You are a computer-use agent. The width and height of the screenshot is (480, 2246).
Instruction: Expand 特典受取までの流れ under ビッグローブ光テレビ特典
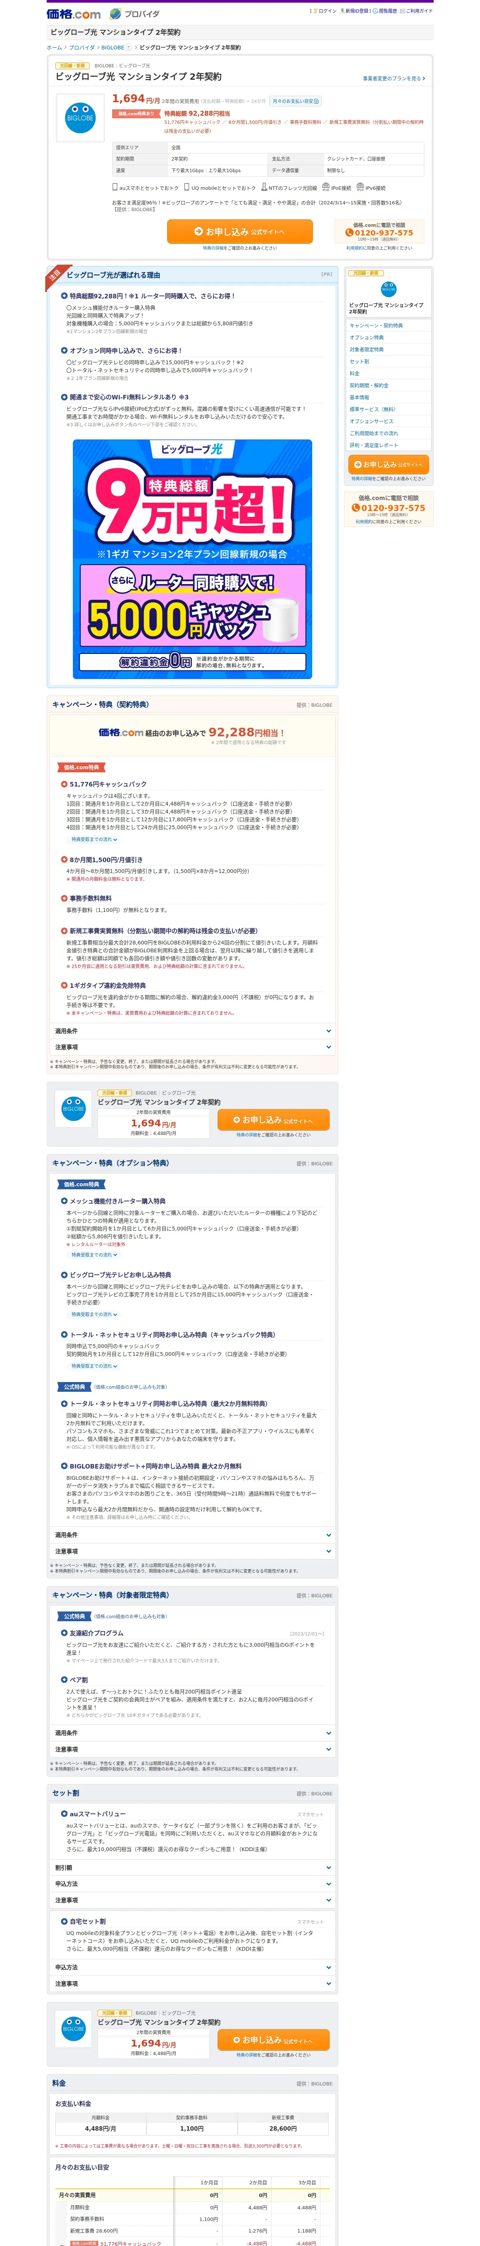click(94, 1314)
